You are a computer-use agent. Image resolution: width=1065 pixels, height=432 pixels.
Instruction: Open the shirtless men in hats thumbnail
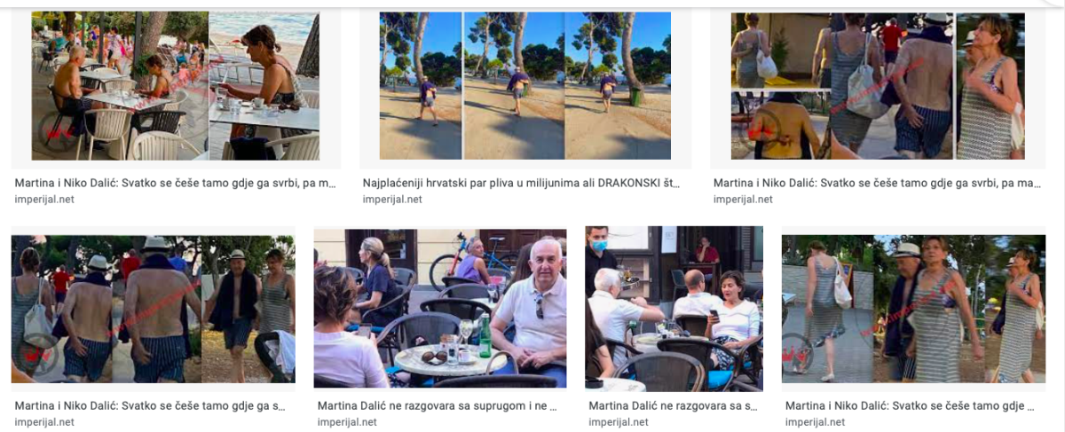[x=153, y=309]
